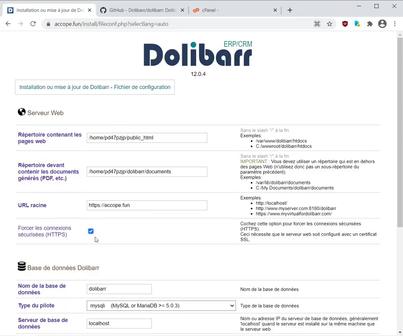
Task: Click the page vertical scrollbar
Action: click(x=400, y=140)
